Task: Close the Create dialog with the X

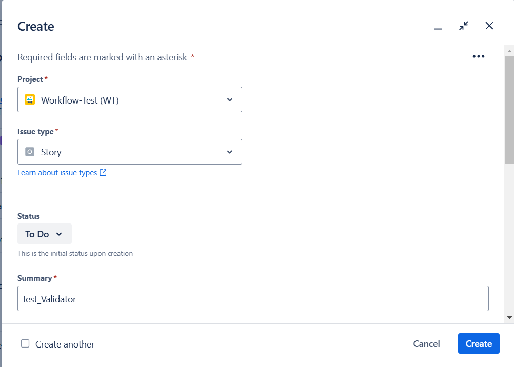Action: point(489,26)
